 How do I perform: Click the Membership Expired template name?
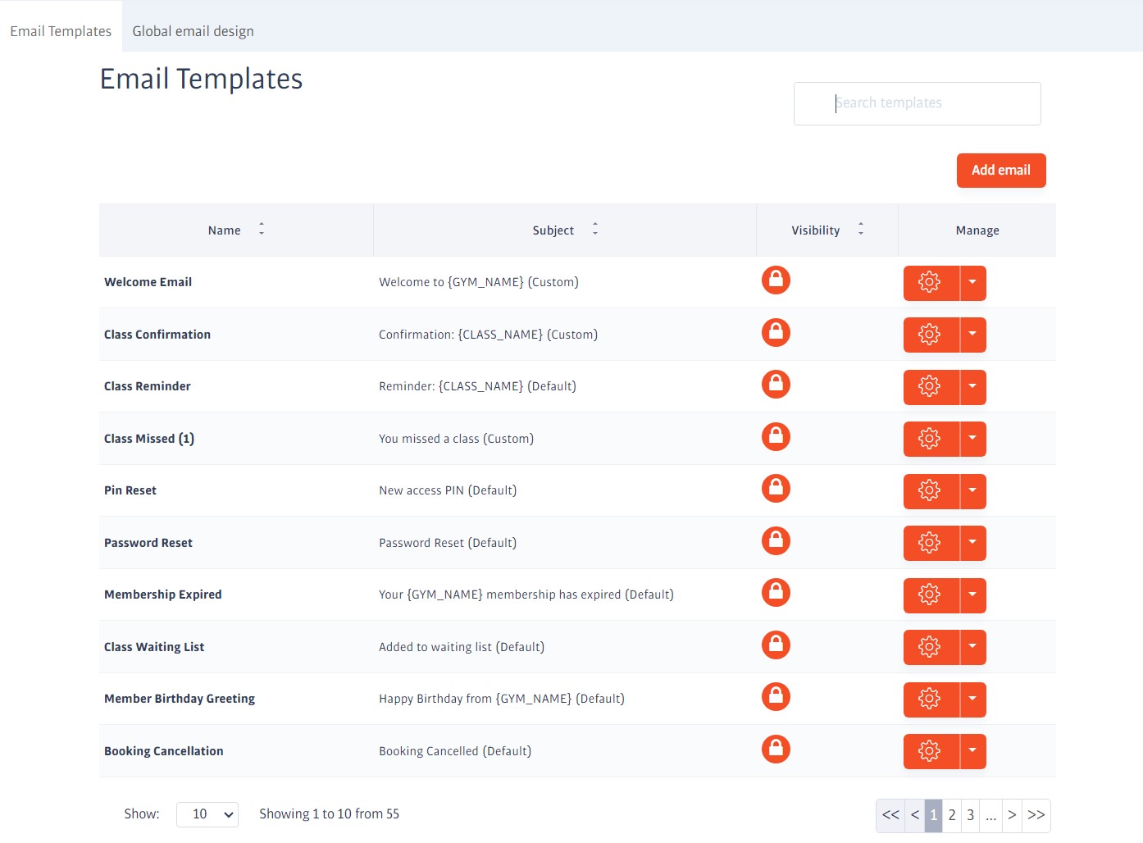coord(163,595)
